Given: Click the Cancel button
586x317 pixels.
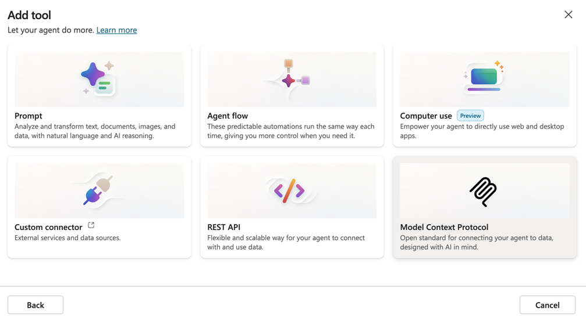Looking at the screenshot, I should coord(547,305).
